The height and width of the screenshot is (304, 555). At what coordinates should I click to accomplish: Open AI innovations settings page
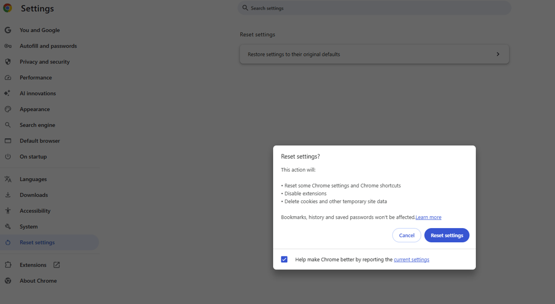[x=38, y=93]
